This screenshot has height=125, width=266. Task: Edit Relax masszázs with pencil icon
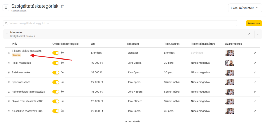255,63
